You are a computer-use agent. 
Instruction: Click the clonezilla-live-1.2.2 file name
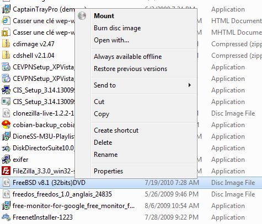pyautogui.click(x=44, y=113)
